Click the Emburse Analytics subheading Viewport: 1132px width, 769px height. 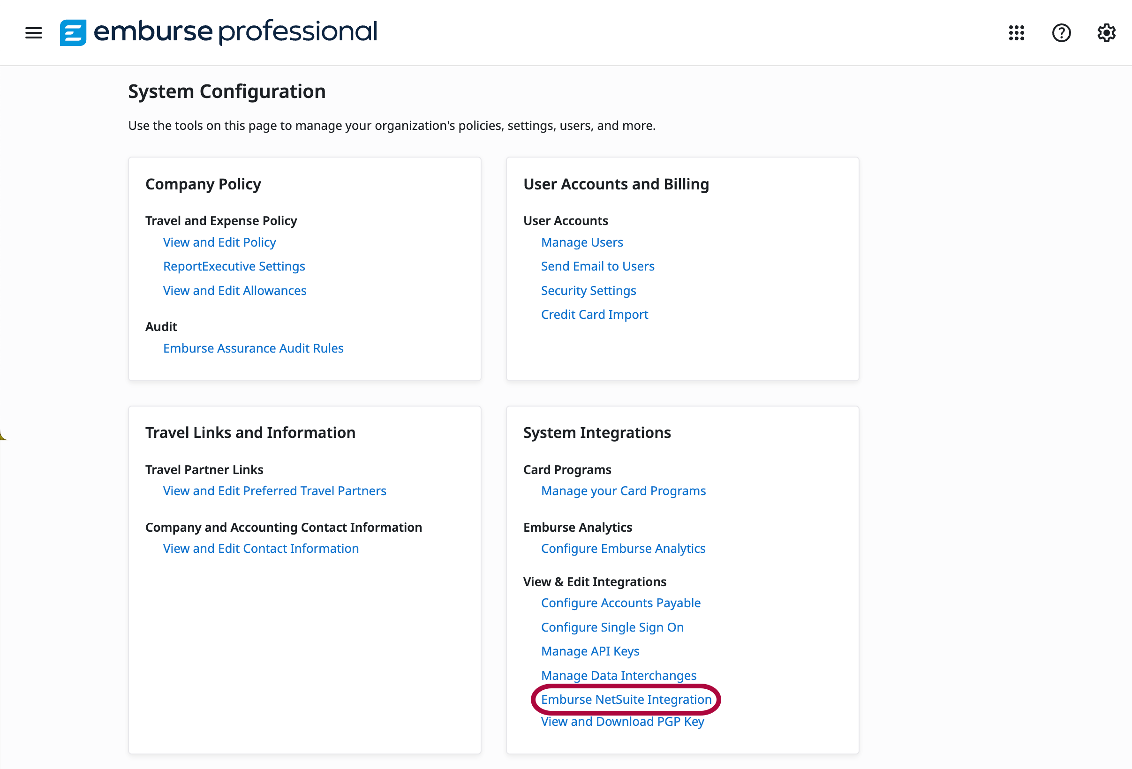coord(577,527)
